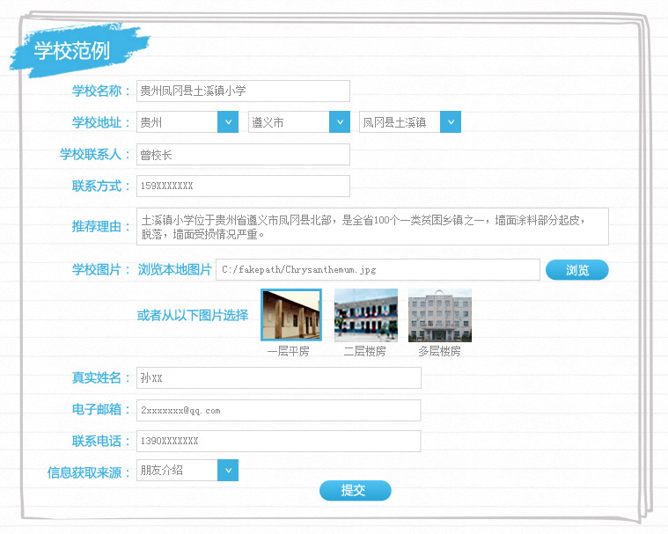Expand the 信息获取来源 dropdown showing 朋友介绍
The height and width of the screenshot is (534, 668).
click(x=187, y=471)
